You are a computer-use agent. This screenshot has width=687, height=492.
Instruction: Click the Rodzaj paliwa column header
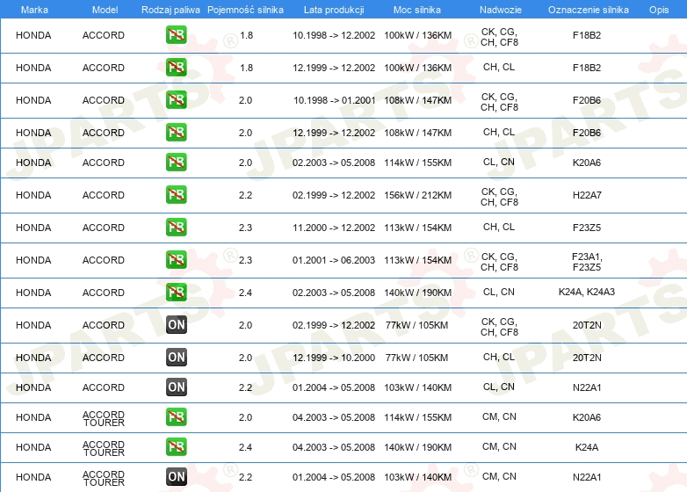tap(170, 8)
